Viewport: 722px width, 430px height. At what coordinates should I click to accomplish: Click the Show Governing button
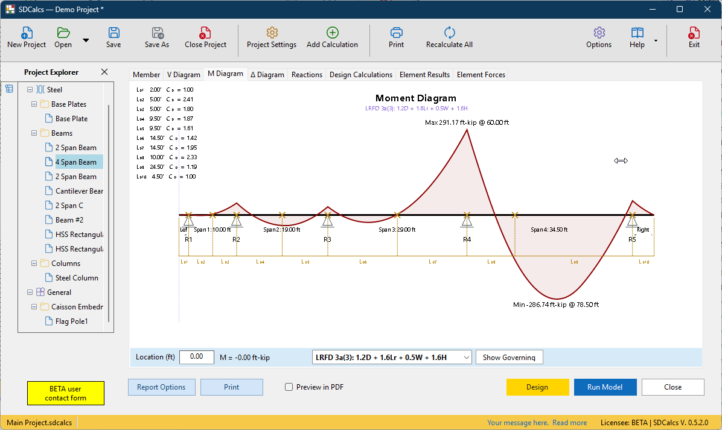click(x=510, y=358)
